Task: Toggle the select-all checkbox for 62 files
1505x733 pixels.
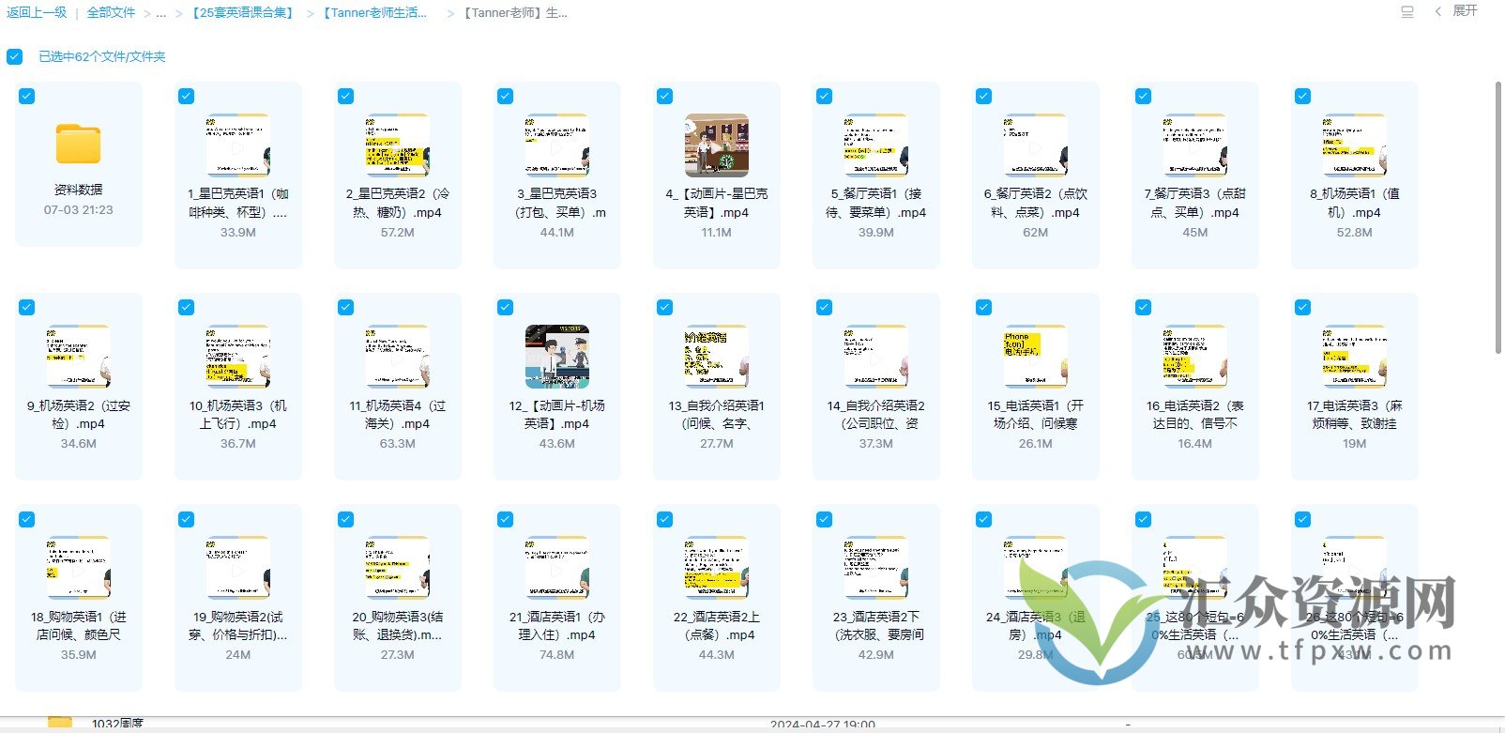Action: point(14,56)
